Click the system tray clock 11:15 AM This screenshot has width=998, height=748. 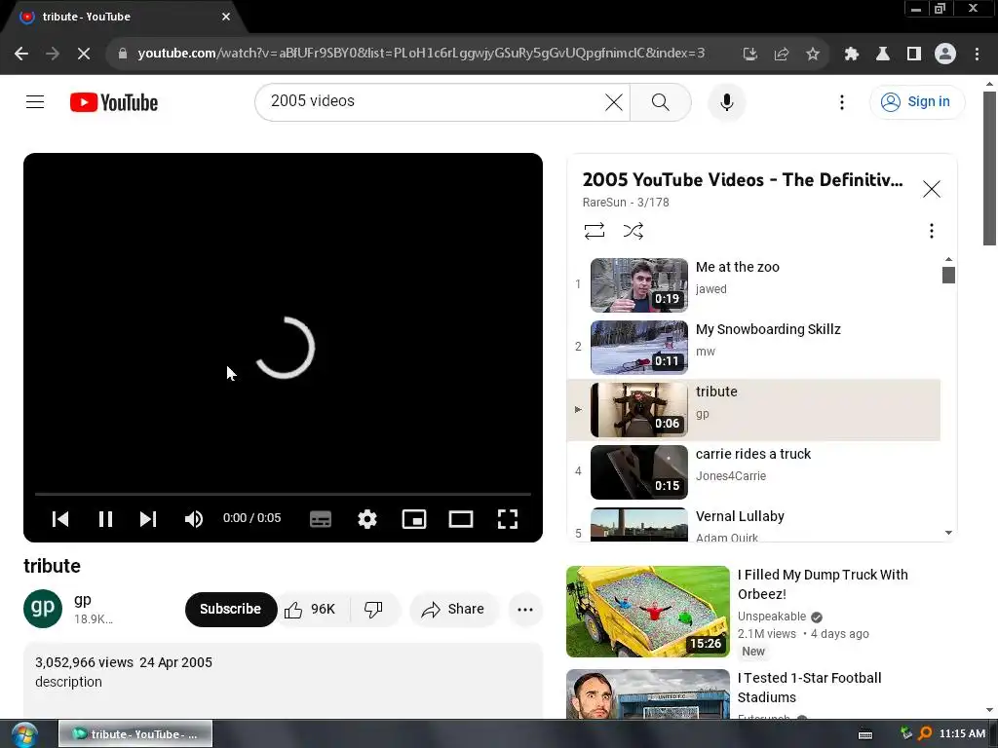pos(962,734)
